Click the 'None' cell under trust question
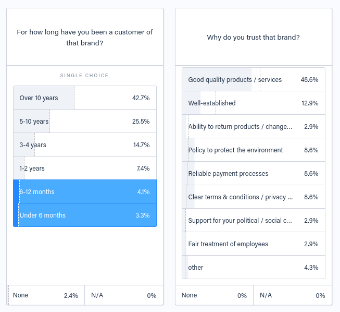Screen dimensions: 340x312 point(214,295)
